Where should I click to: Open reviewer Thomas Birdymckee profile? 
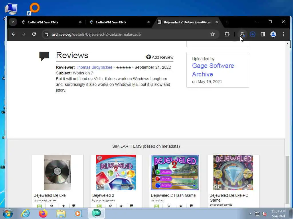[x=94, y=67]
